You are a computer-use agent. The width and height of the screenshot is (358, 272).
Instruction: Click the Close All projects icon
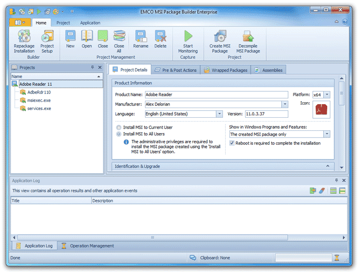coord(119,36)
